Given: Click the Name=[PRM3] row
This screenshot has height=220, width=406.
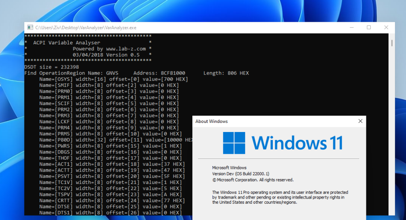Looking at the screenshot, I should (109, 116).
